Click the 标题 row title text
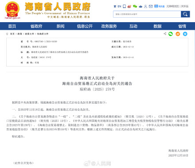 [x=60, y=52]
